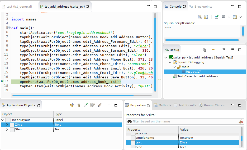Expand the Glen tree node
247x150 pixels.
coord(7,129)
